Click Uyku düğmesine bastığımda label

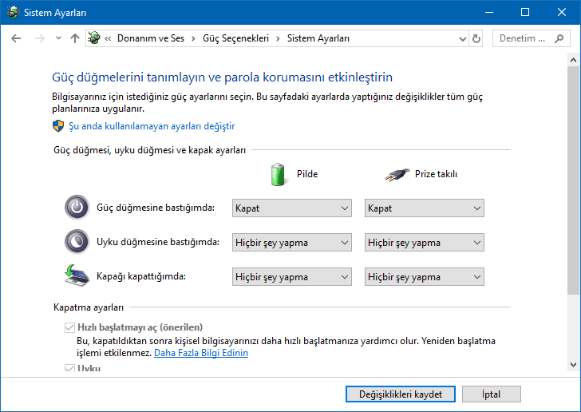click(158, 242)
